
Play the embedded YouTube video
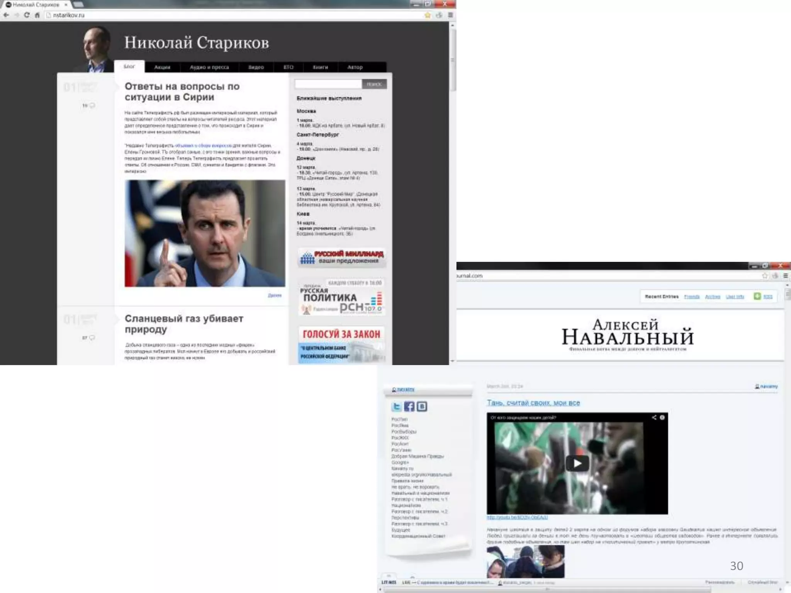click(x=577, y=463)
